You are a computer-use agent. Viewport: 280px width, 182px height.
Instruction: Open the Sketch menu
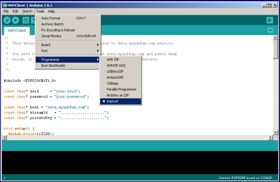(x=27, y=11)
